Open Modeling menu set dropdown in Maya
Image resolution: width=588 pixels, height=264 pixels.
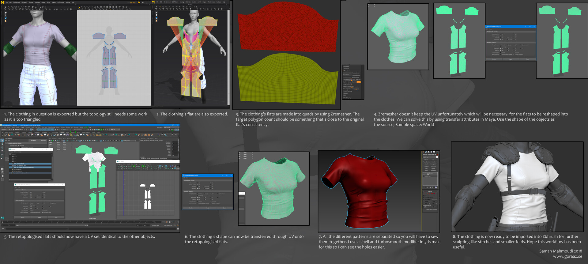click(6, 130)
